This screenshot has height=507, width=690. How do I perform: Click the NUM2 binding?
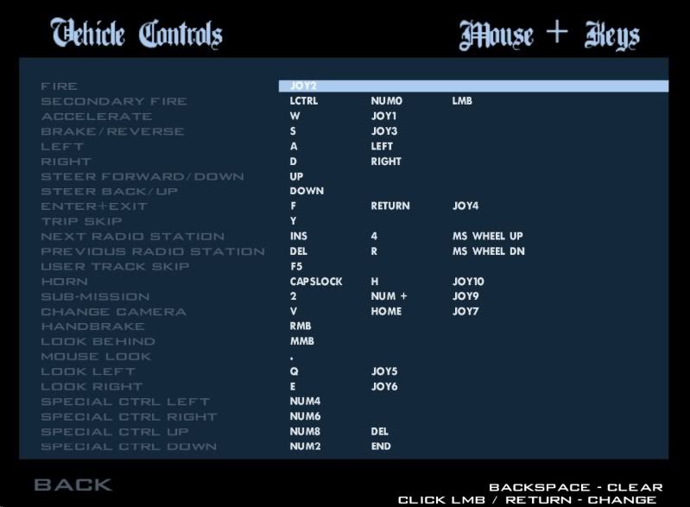pos(305,447)
